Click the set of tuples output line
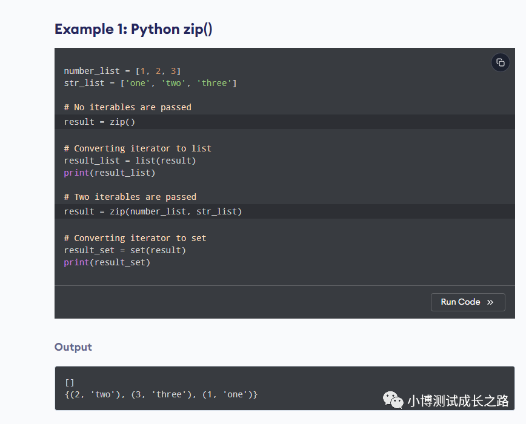Image resolution: width=526 pixels, height=424 pixels. [x=161, y=394]
